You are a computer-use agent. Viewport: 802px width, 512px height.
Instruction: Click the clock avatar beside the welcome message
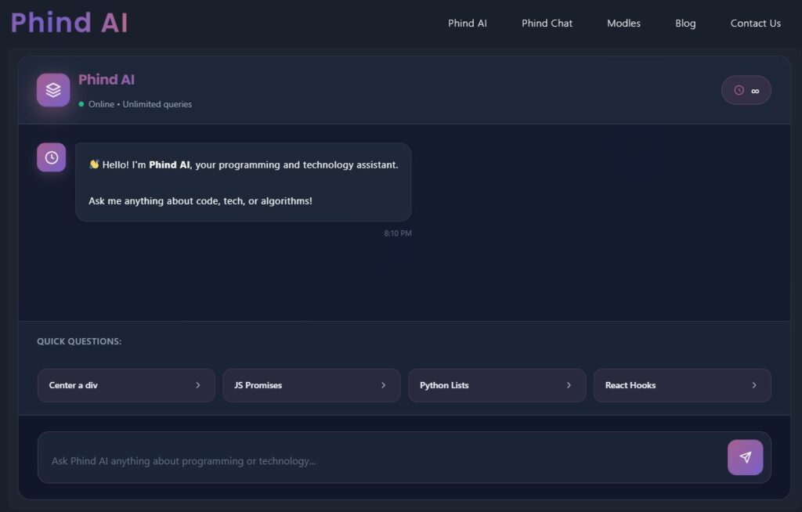[51, 157]
